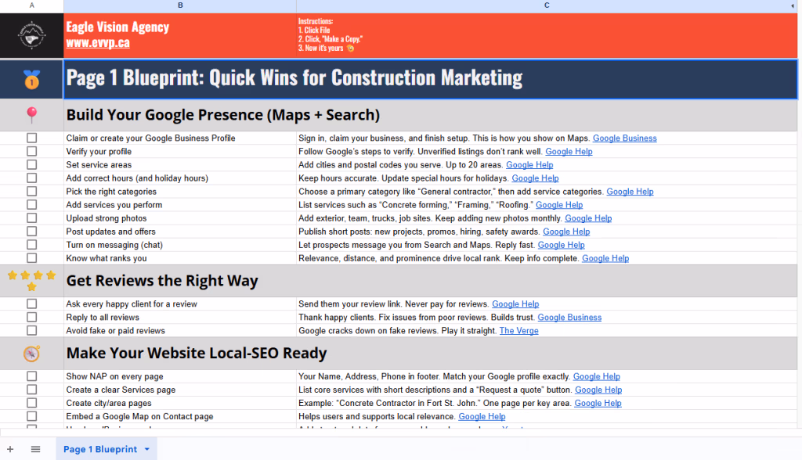Open the all sheets list icon
This screenshot has height=460, width=802.
[35, 449]
